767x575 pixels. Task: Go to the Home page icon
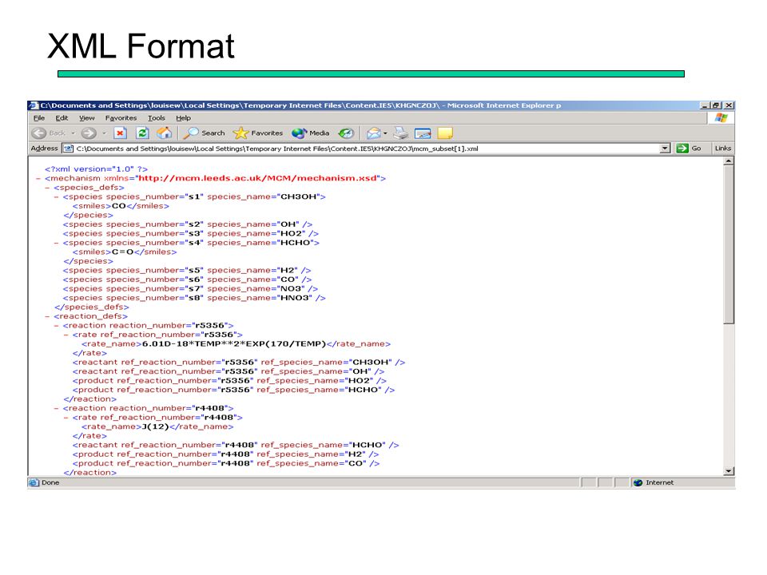tap(165, 133)
